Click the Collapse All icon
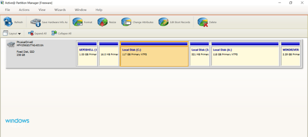Viewport: 308px width, 137px height. [54, 33]
